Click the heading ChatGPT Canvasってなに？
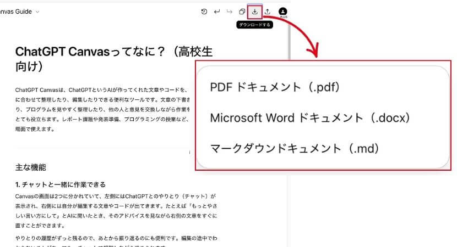 114,59
